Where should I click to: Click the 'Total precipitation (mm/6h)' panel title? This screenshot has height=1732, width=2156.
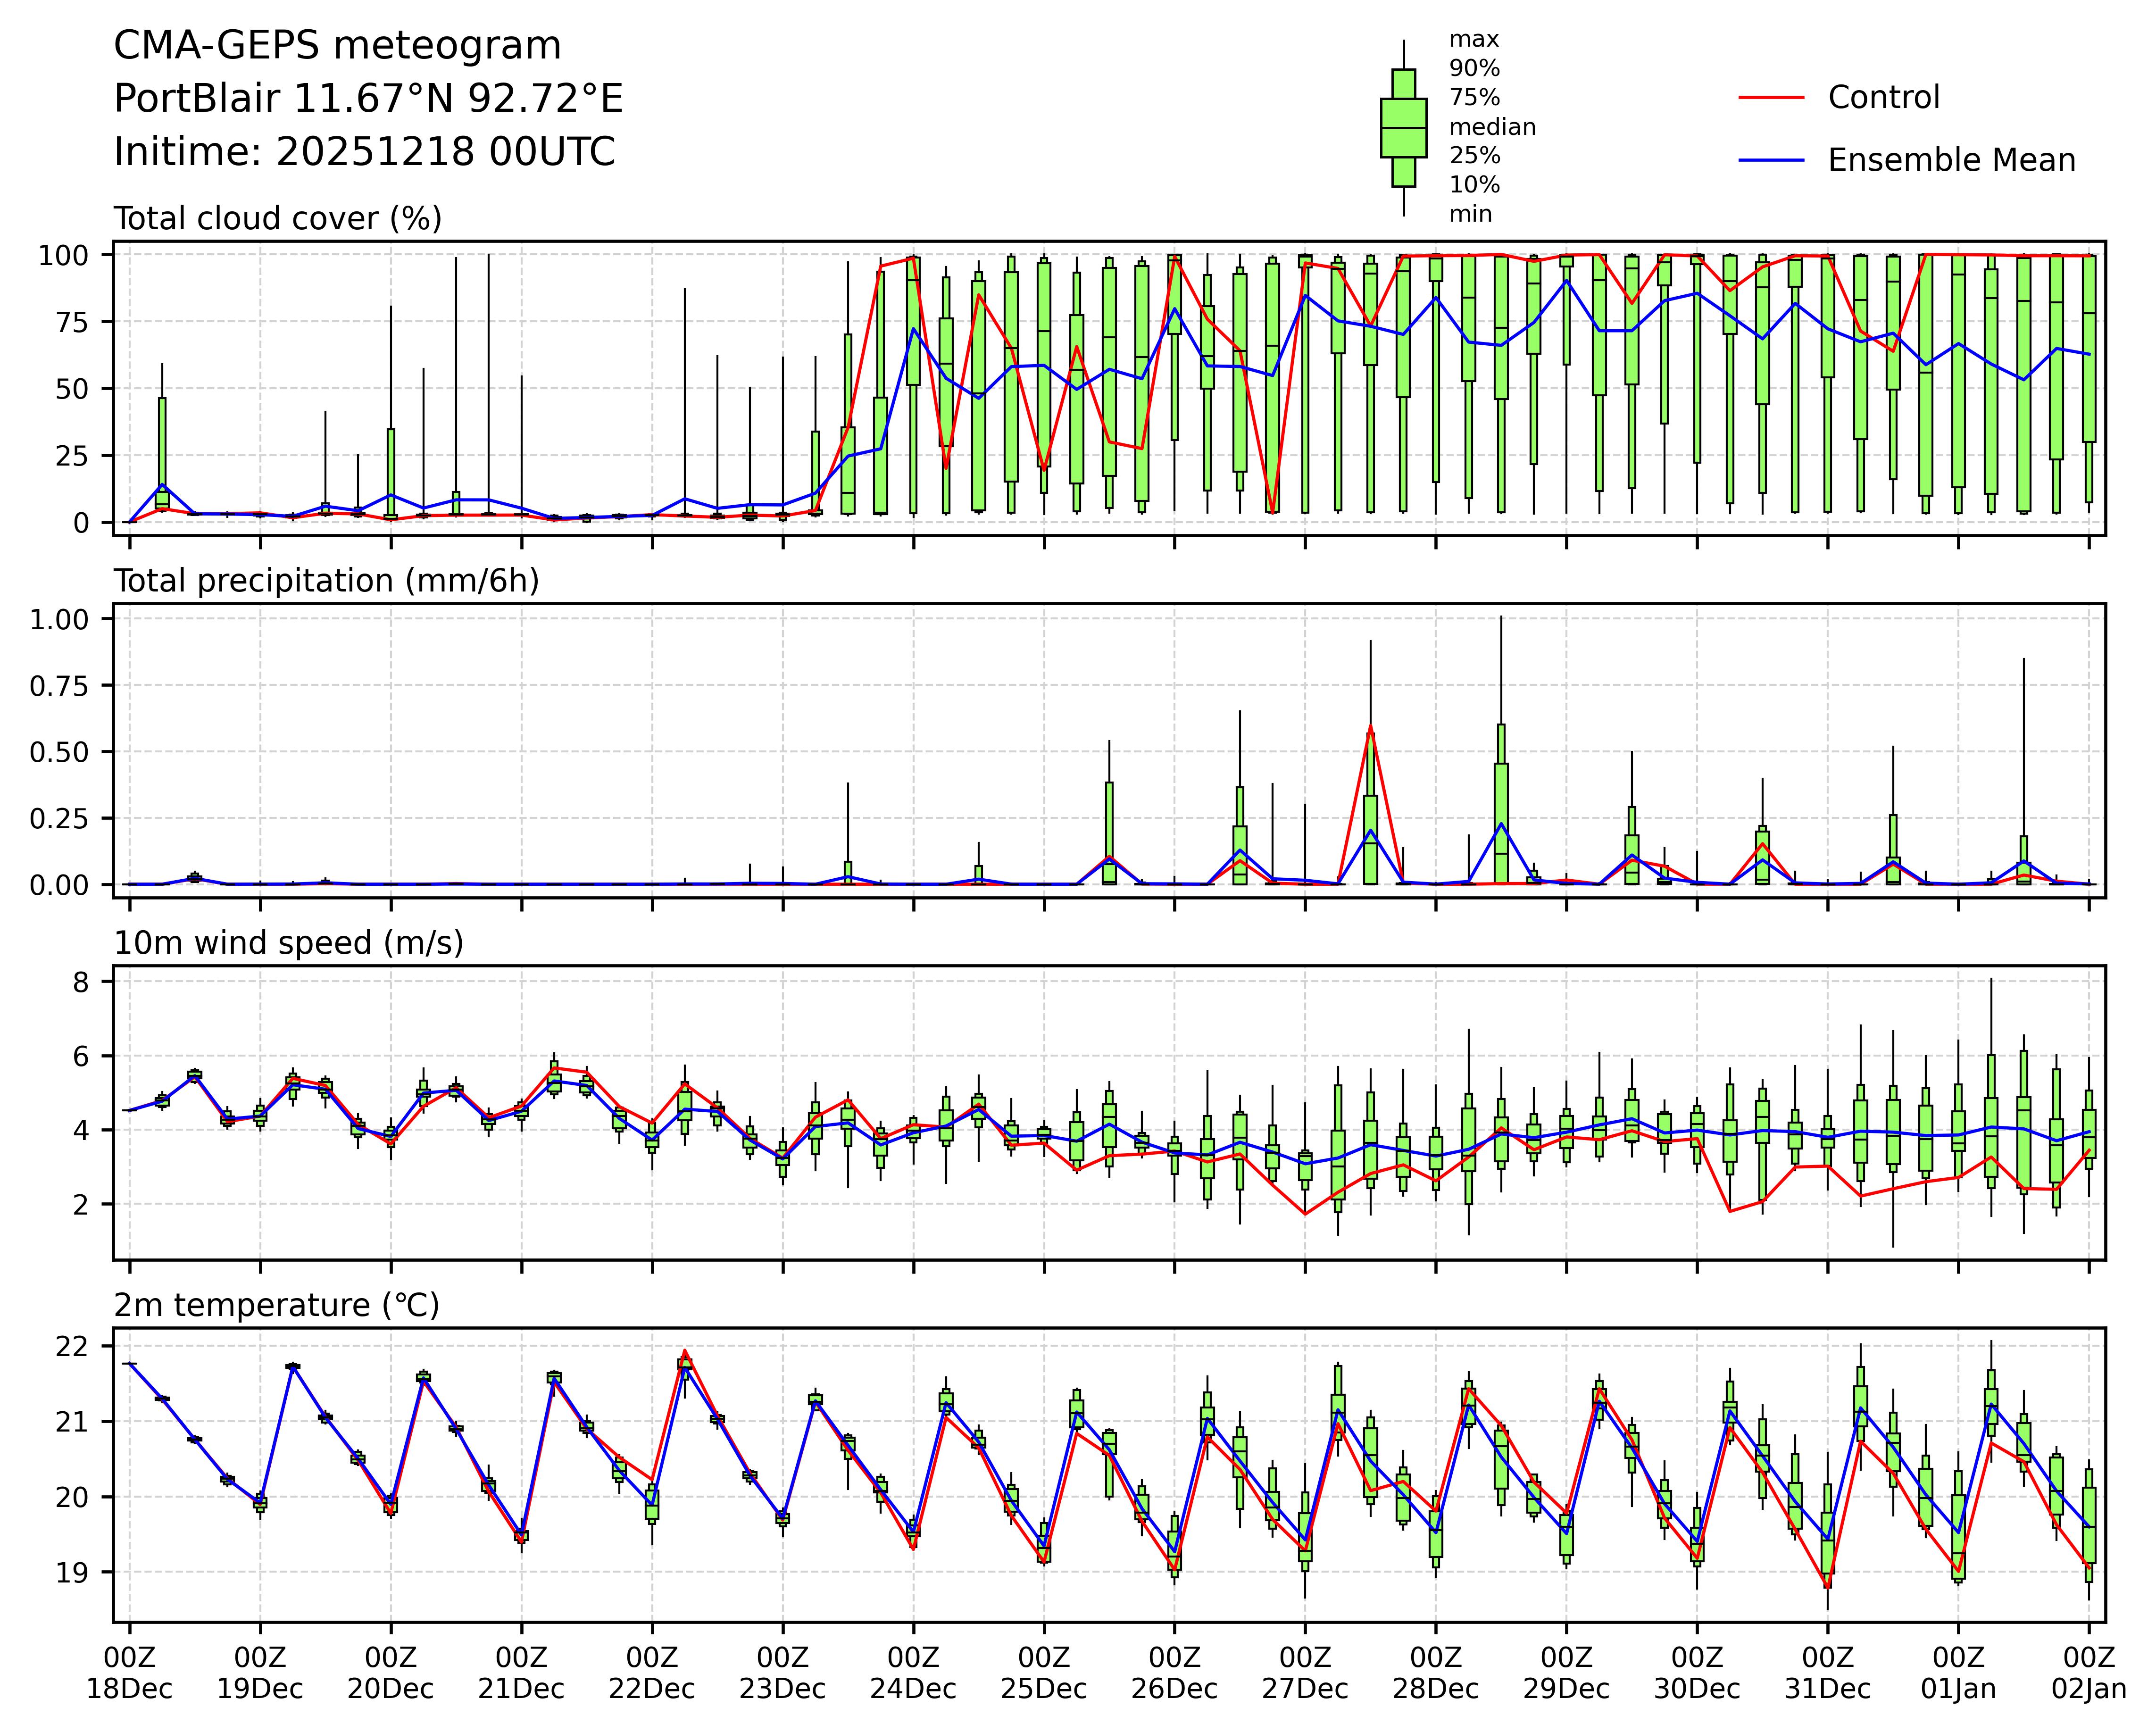click(x=326, y=581)
